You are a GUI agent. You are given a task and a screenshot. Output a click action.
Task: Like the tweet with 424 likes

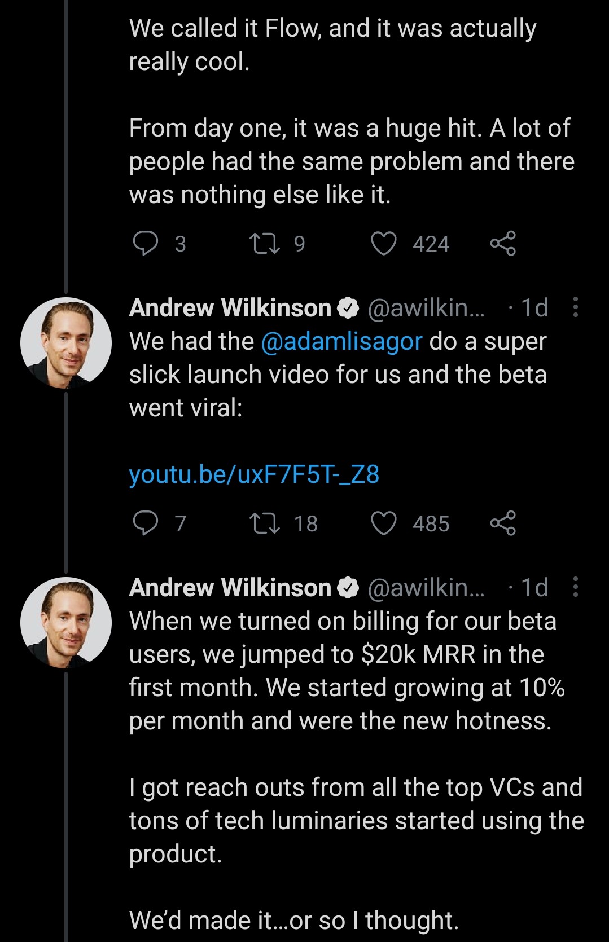click(383, 244)
